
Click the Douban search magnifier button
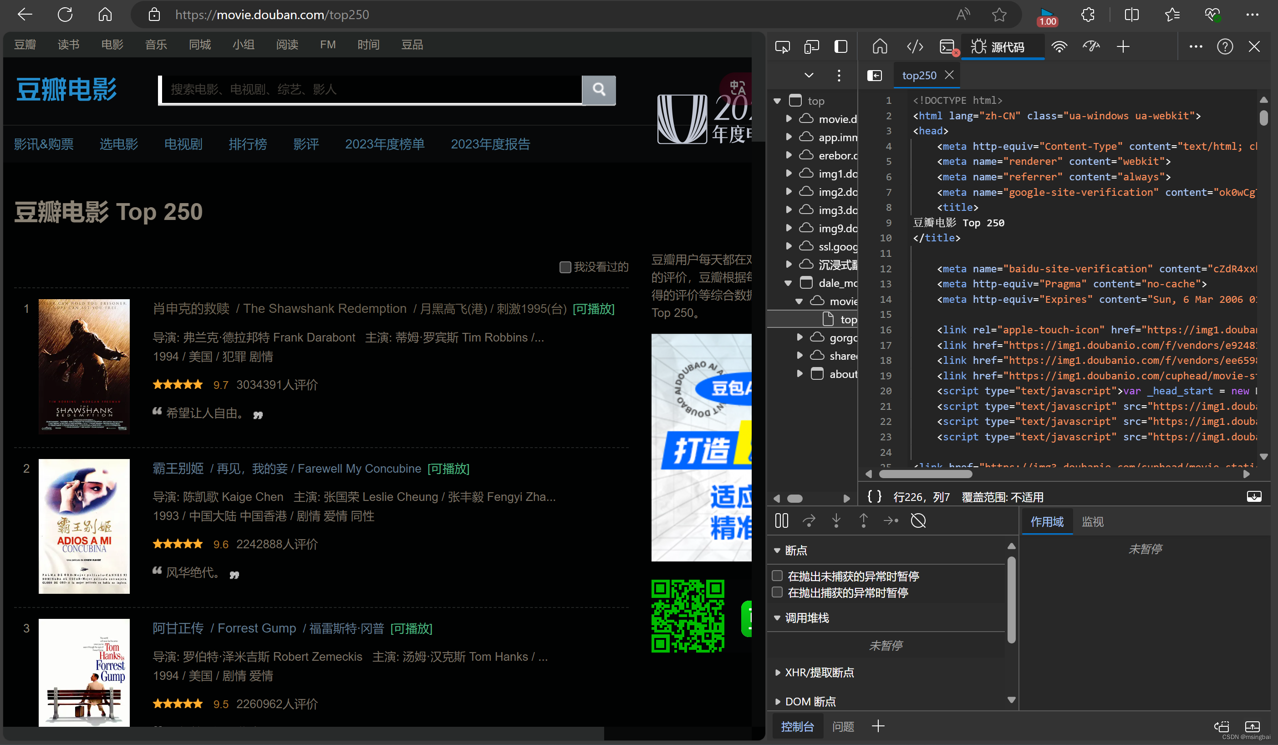598,90
